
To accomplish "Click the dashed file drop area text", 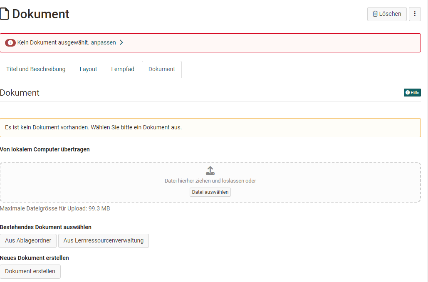I will tap(210, 181).
